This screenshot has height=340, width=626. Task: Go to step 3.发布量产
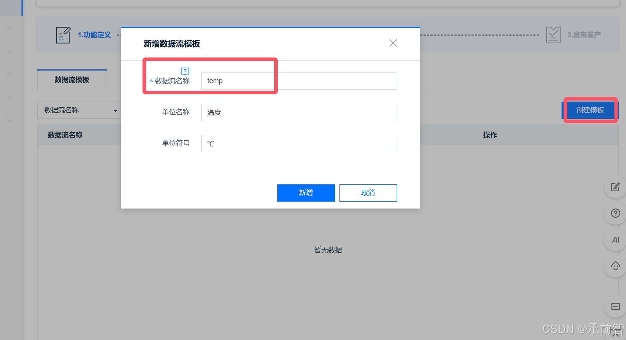tap(584, 35)
